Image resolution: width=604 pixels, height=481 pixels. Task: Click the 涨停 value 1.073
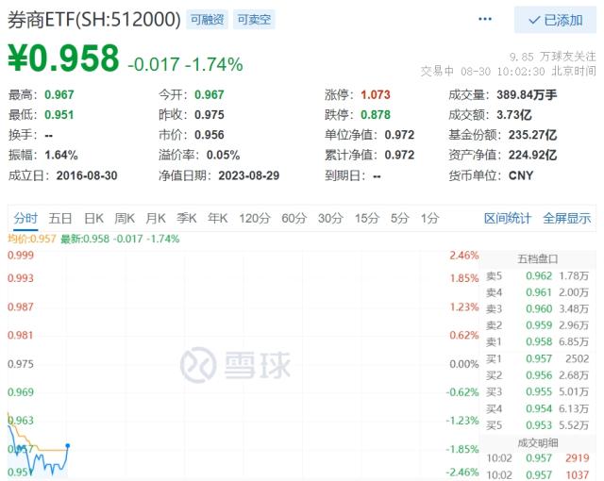click(376, 94)
